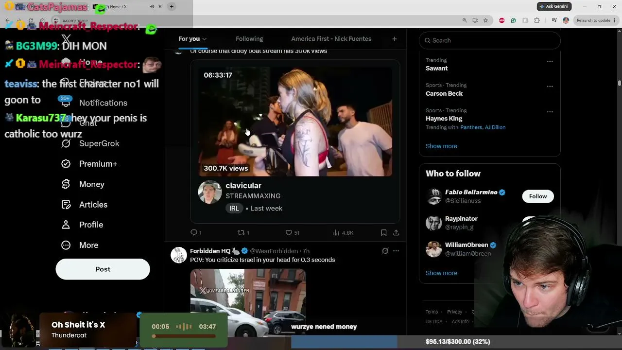The image size is (622, 350).
Task: Open the Premium+ sidebar entry
Action: click(89, 164)
